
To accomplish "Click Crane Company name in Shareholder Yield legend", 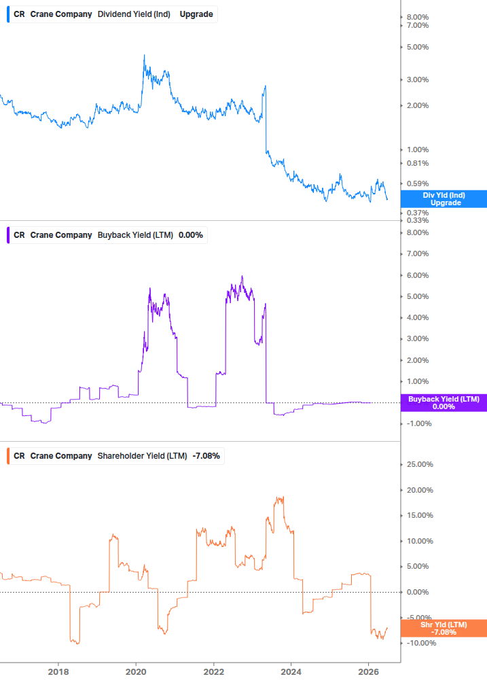I will 61,456.
